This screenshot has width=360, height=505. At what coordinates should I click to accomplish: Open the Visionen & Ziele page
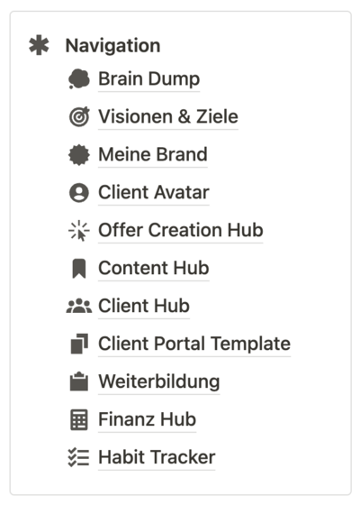pyautogui.click(x=168, y=116)
